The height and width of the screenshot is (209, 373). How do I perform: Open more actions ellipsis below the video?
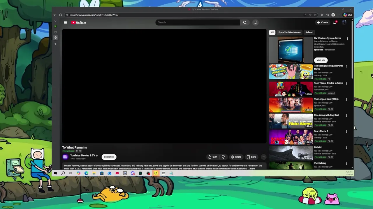263,157
